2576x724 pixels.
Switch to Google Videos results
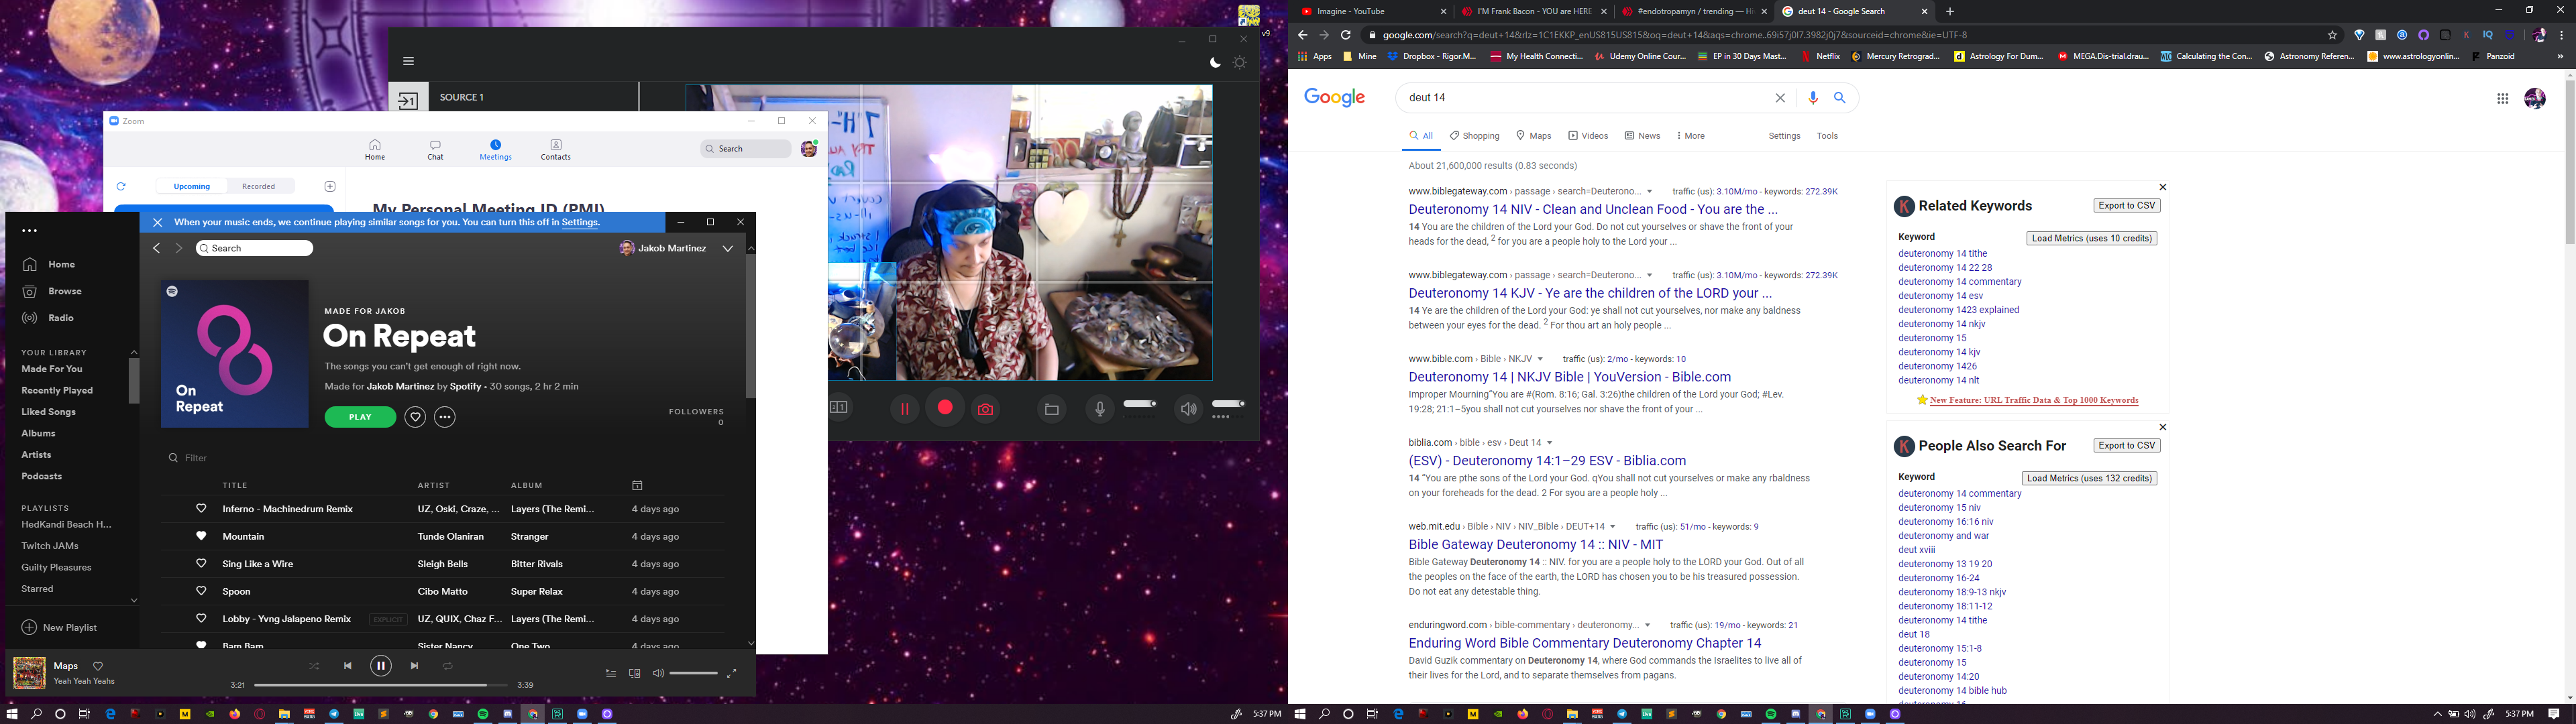[x=1588, y=136]
